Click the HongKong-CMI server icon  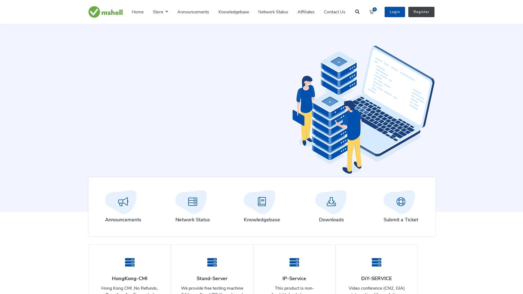[x=130, y=262]
